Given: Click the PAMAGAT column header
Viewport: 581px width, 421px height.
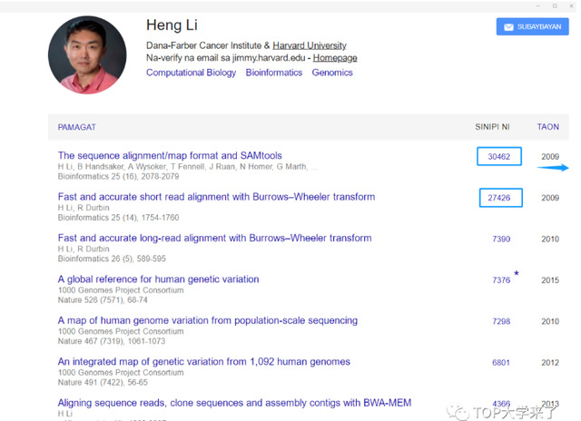Looking at the screenshot, I should 77,127.
